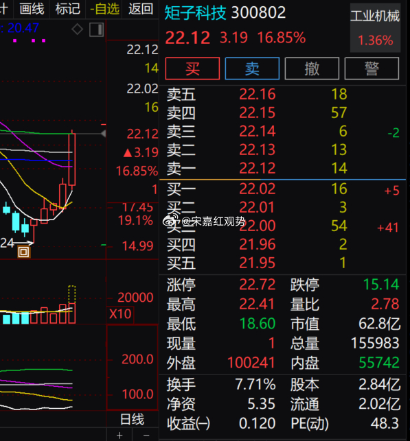Select the 卖二 22.13 order row
The width and height of the screenshot is (410, 441).
coord(283,150)
